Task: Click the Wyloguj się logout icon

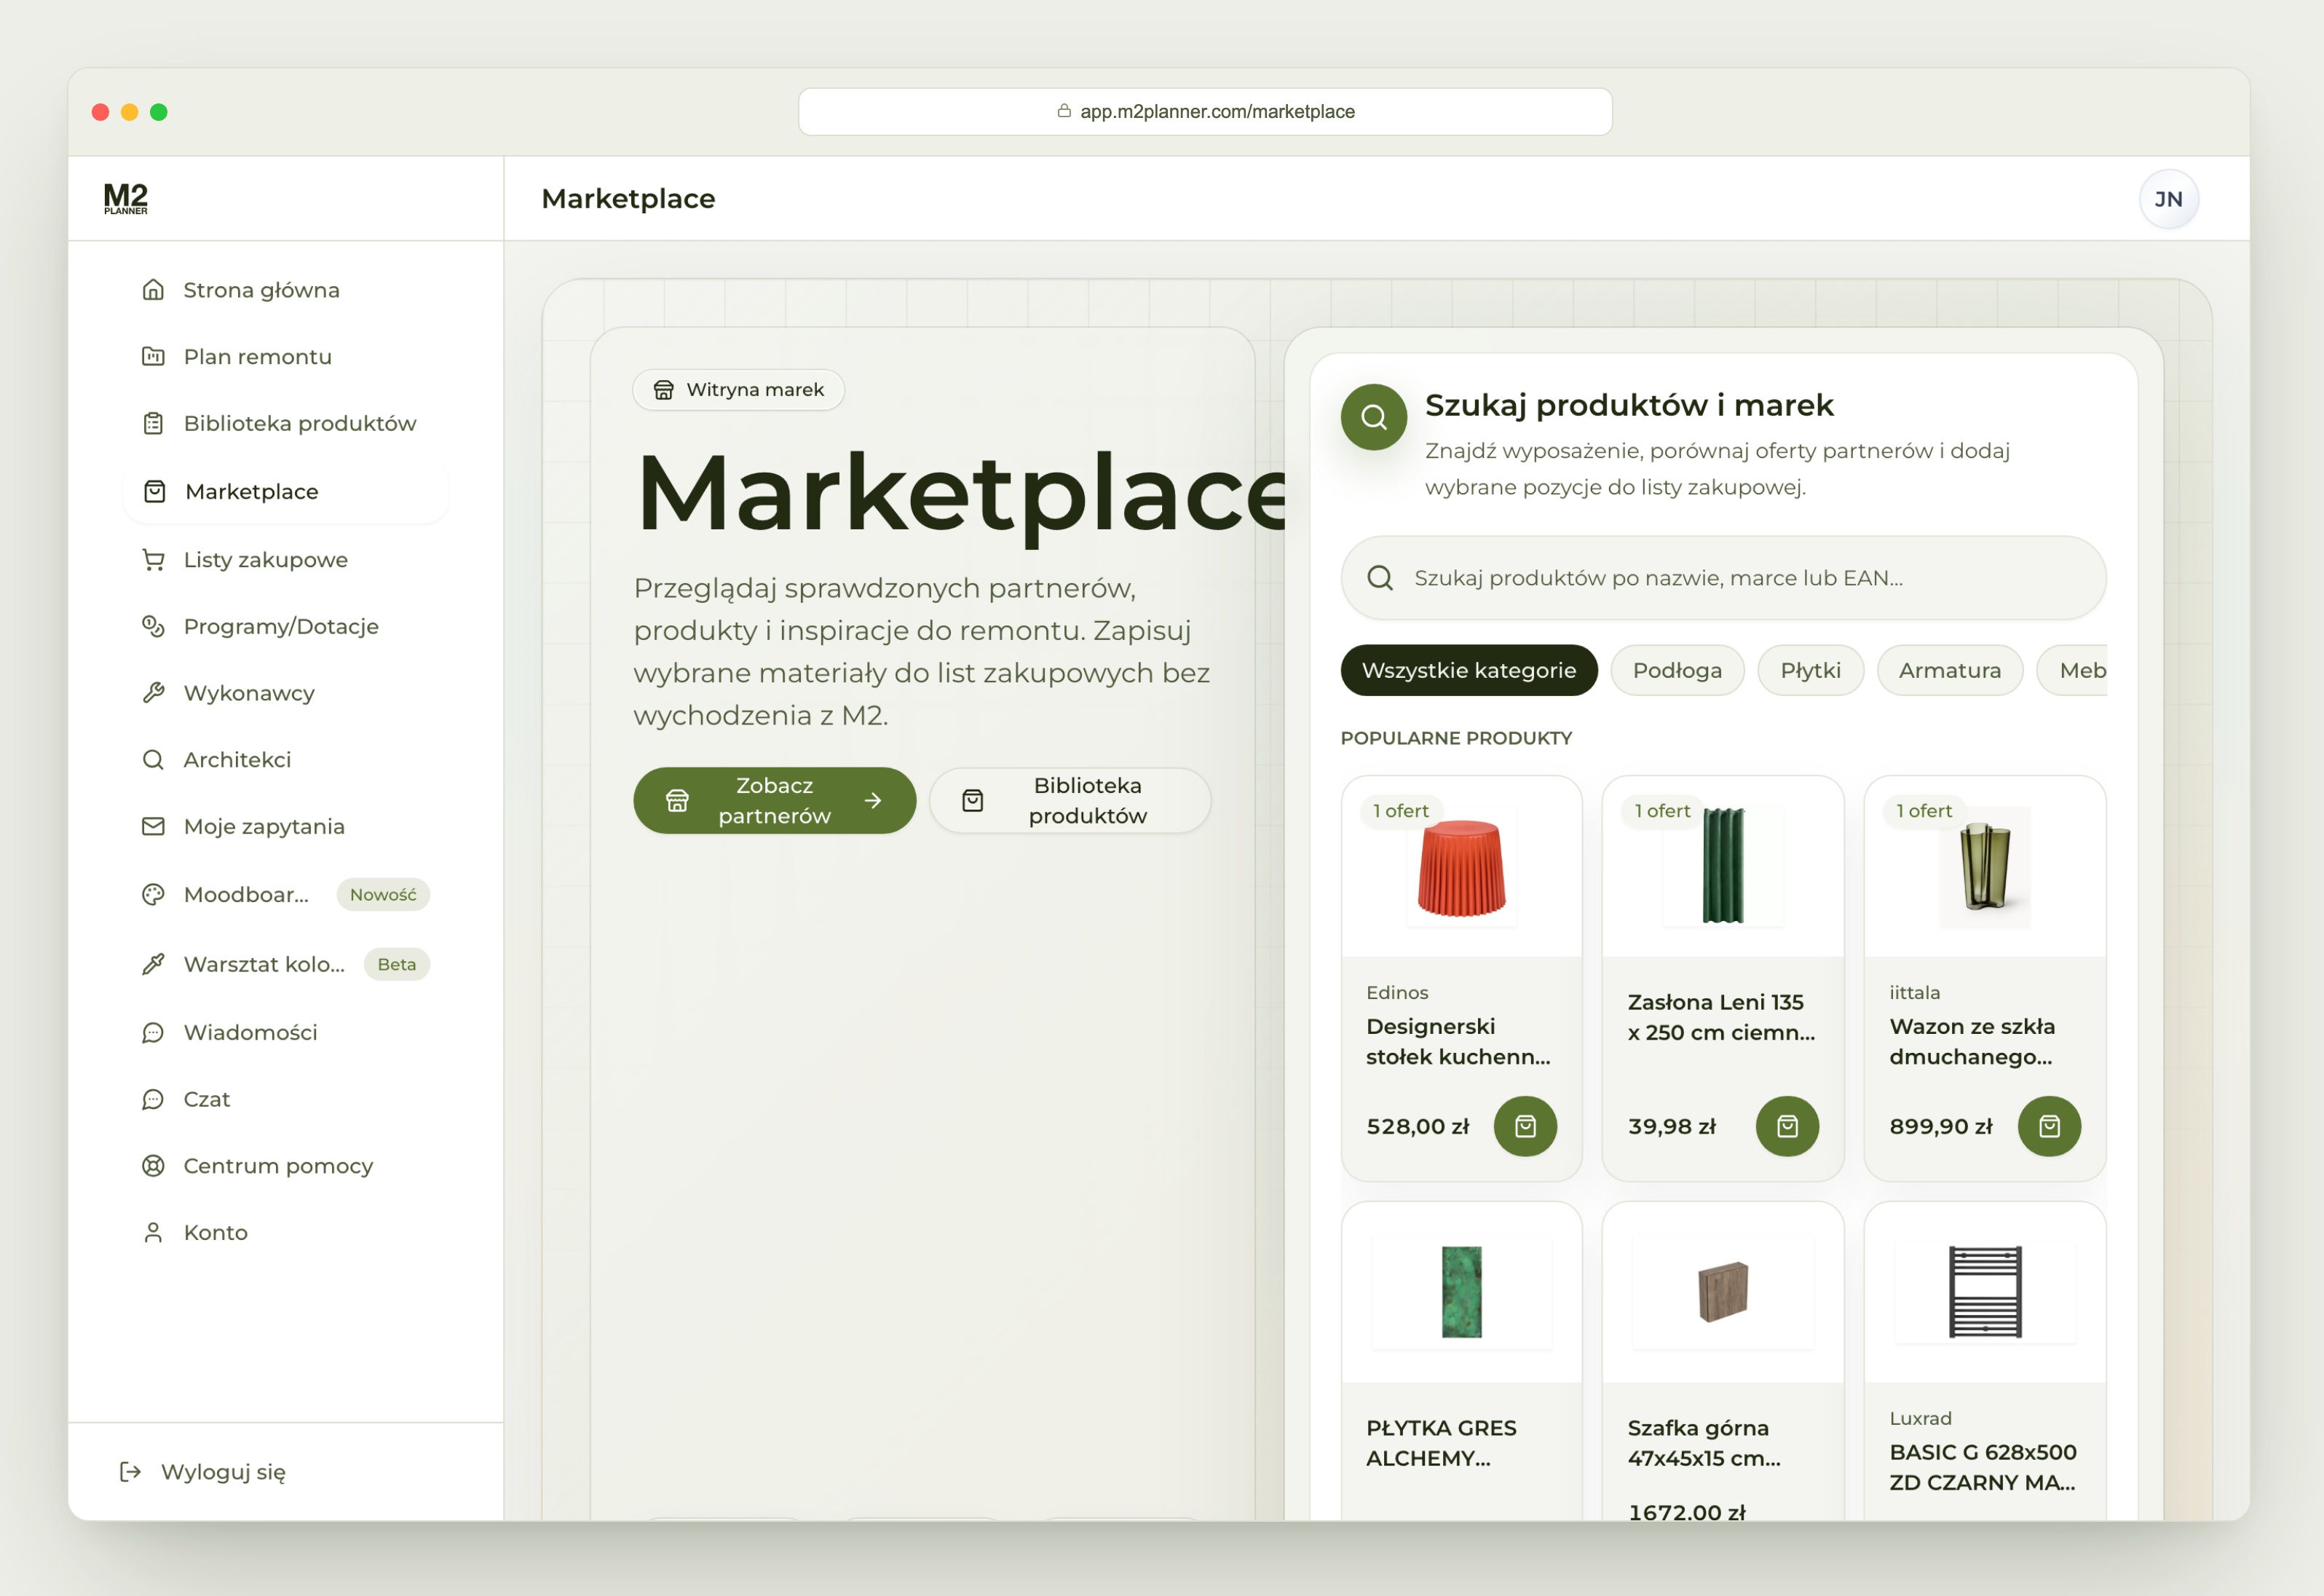Action: coord(130,1471)
